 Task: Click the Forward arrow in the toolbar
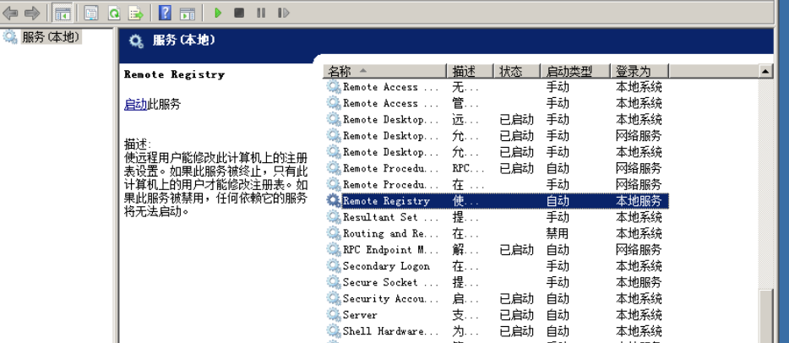point(32,13)
